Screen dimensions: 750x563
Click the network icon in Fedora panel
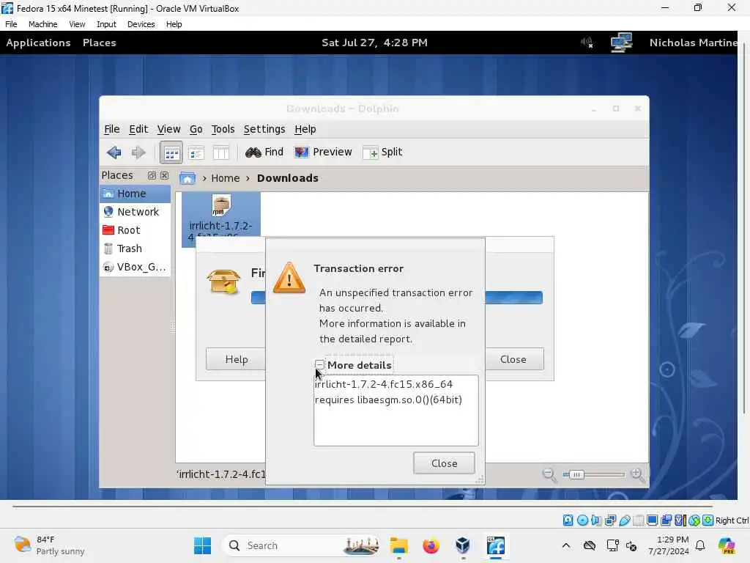[621, 43]
